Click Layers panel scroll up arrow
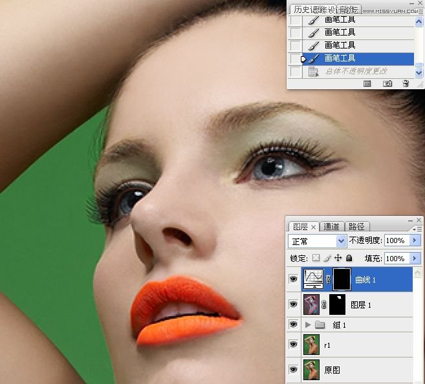 click(418, 272)
